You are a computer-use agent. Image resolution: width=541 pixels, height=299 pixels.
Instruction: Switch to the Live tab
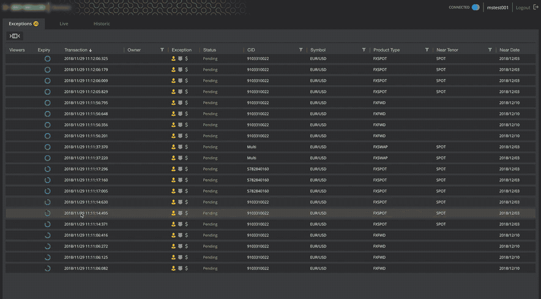[64, 24]
